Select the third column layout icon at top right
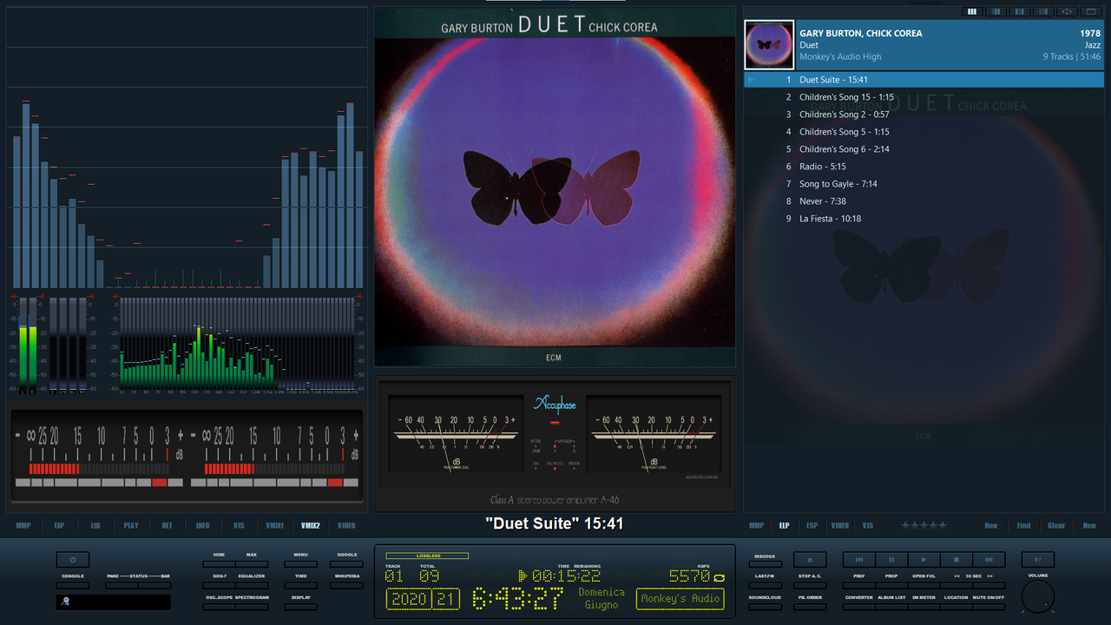The width and height of the screenshot is (1111, 625). point(1019,11)
